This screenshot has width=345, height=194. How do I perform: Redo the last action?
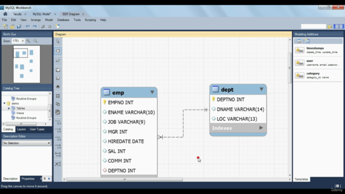[x=34, y=26]
